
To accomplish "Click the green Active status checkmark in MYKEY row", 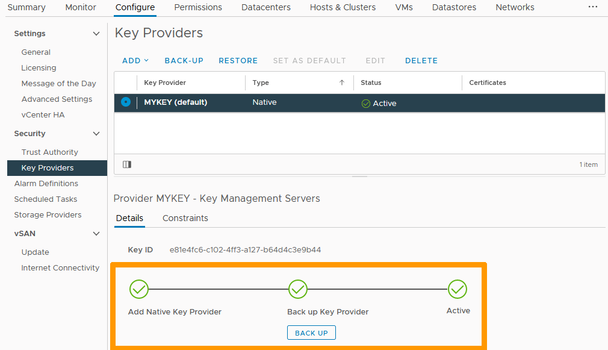I will [x=365, y=104].
